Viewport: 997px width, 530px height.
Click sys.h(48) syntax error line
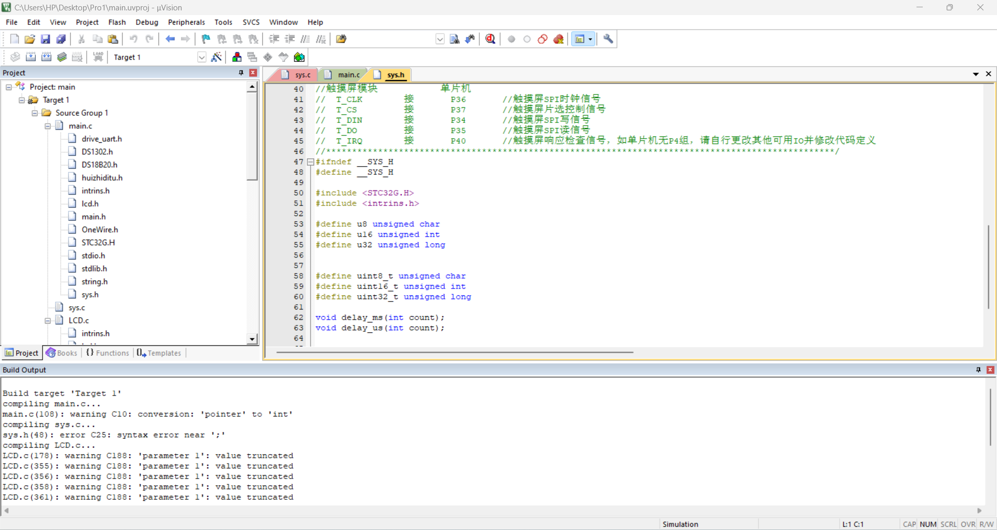pyautogui.click(x=114, y=435)
